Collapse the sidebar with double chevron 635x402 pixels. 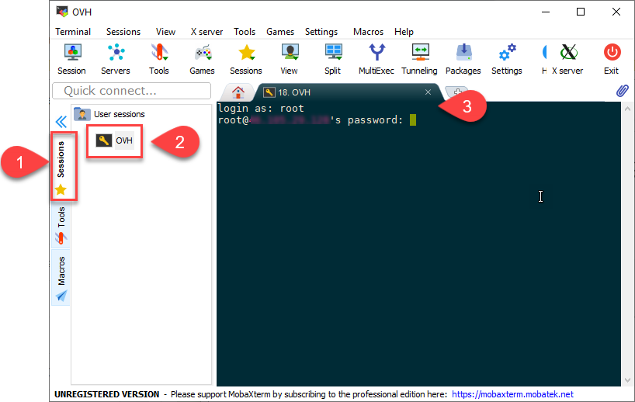pyautogui.click(x=61, y=121)
